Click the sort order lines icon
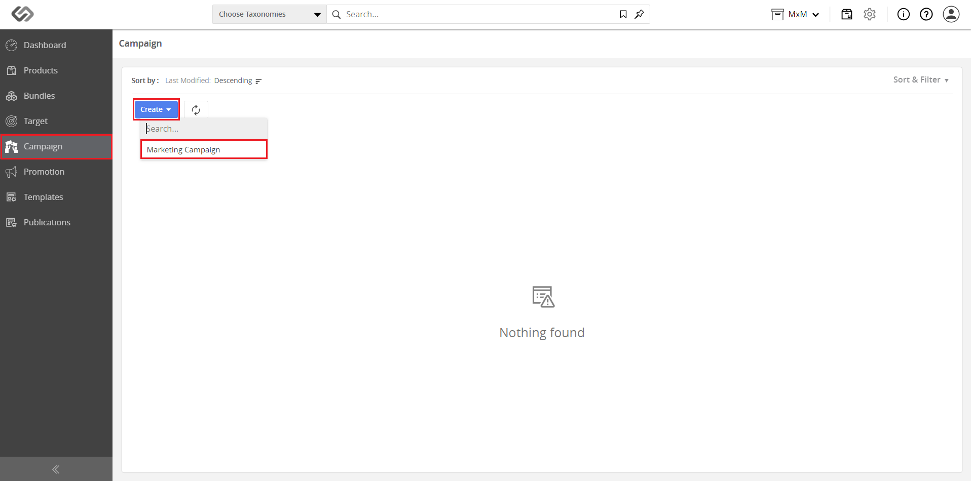 click(x=258, y=81)
